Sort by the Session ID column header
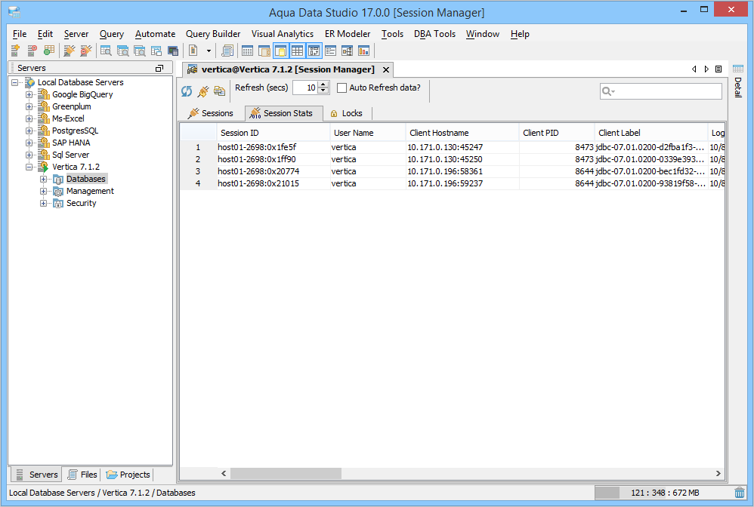This screenshot has width=754, height=507. pyautogui.click(x=273, y=133)
